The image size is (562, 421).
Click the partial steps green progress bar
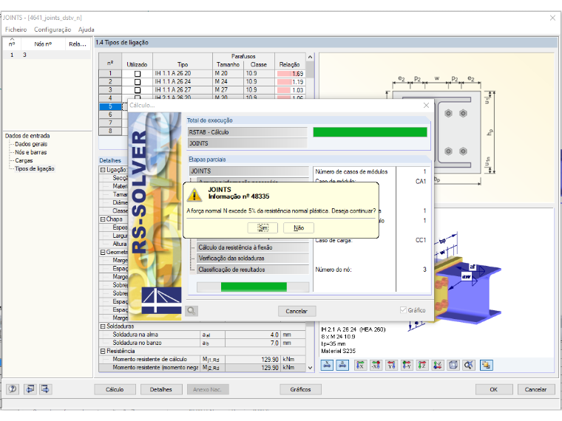[x=254, y=287]
